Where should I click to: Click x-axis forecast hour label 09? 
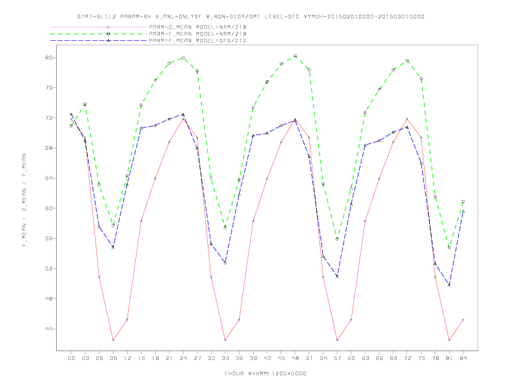[x=113, y=358]
